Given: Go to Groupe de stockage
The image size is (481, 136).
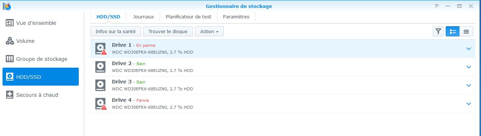Looking at the screenshot, I should point(41,59).
